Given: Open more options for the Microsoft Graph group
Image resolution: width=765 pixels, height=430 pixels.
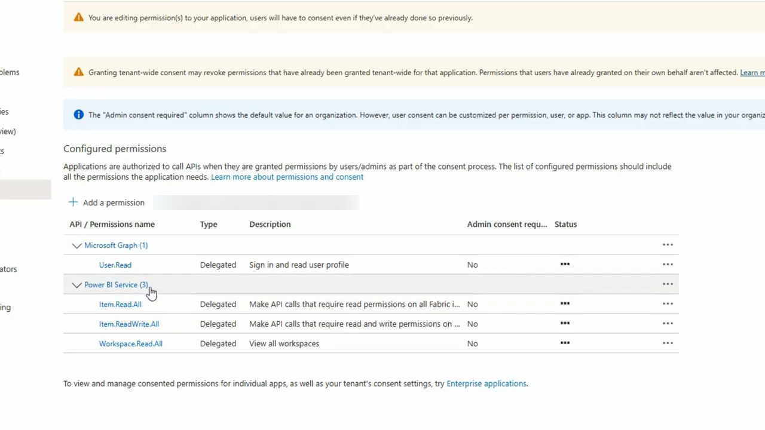Looking at the screenshot, I should pyautogui.click(x=668, y=245).
